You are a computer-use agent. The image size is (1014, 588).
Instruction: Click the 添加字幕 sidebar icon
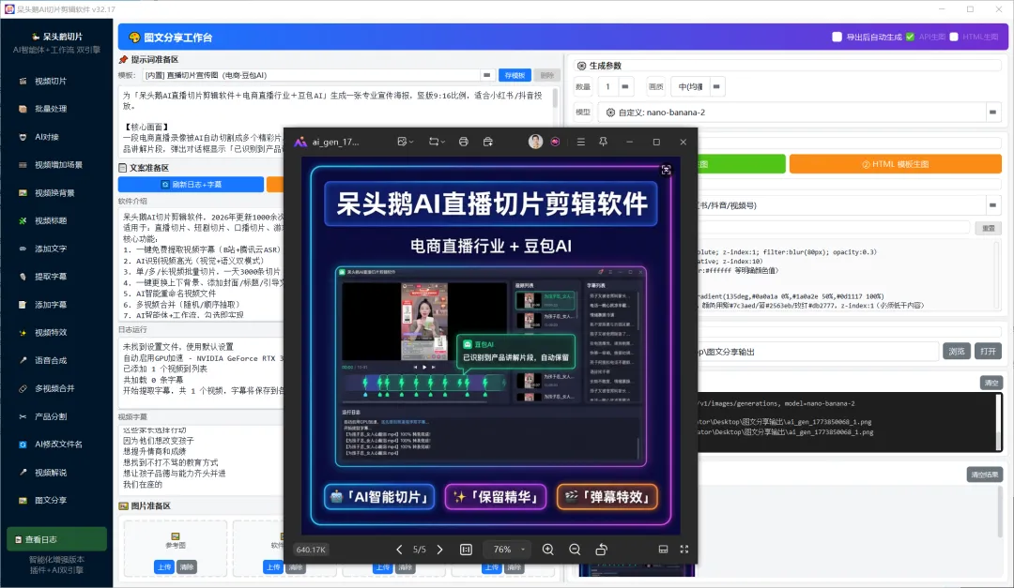point(23,305)
